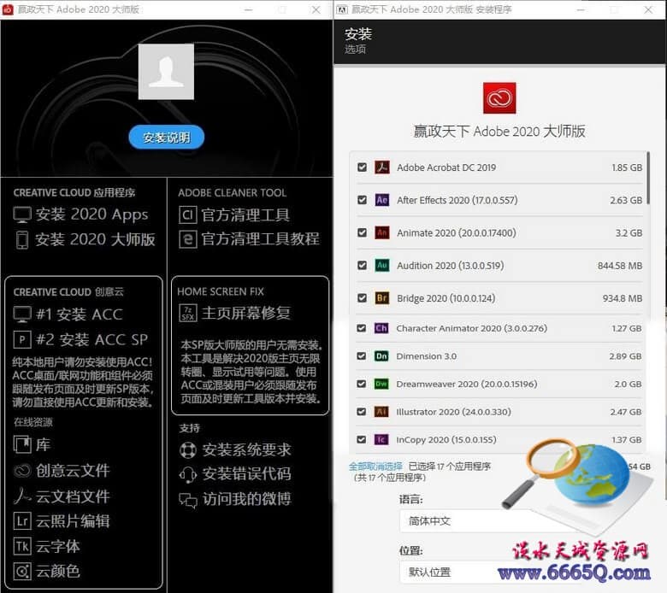
Task: Click the 7z SFX icon for 主页屏幕修复
Action: [187, 314]
